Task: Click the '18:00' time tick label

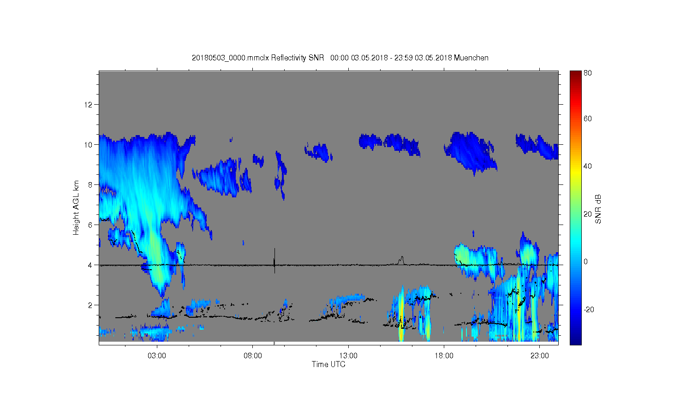Action: click(x=444, y=356)
